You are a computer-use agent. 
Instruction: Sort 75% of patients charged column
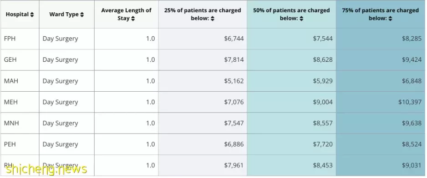(x=390, y=19)
